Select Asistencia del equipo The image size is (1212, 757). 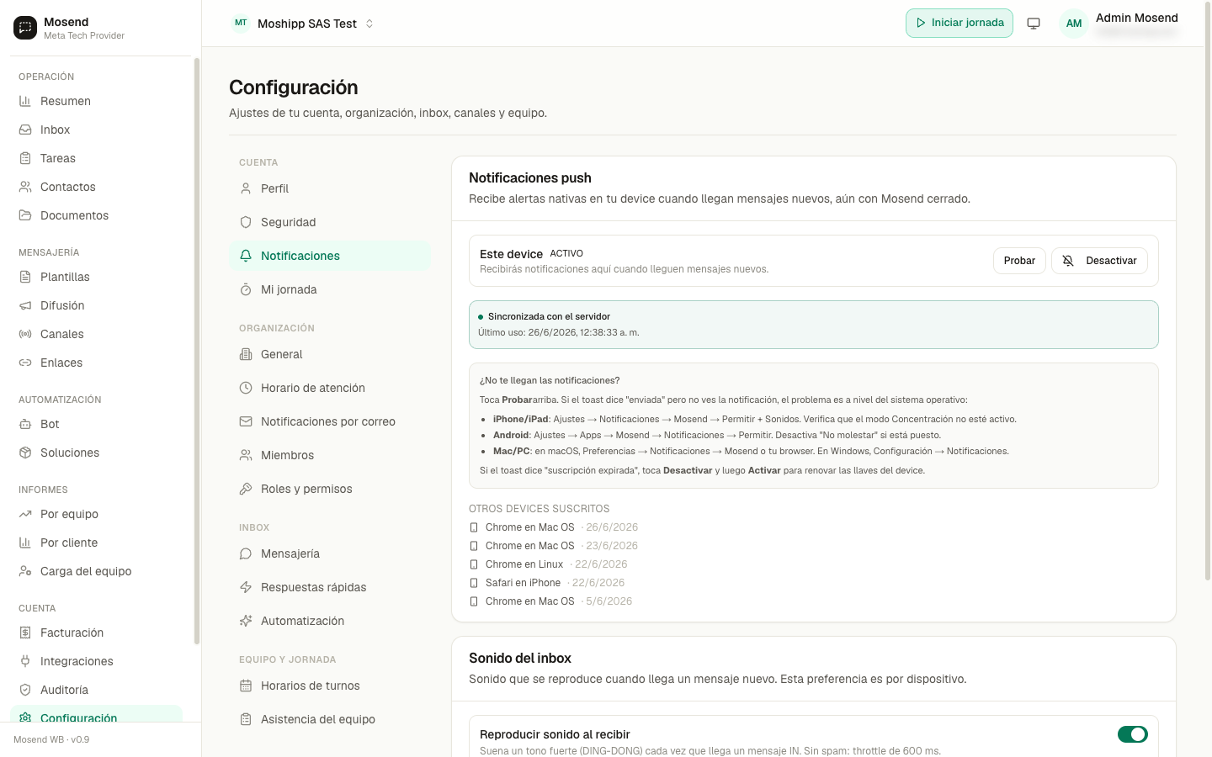[x=330, y=719]
